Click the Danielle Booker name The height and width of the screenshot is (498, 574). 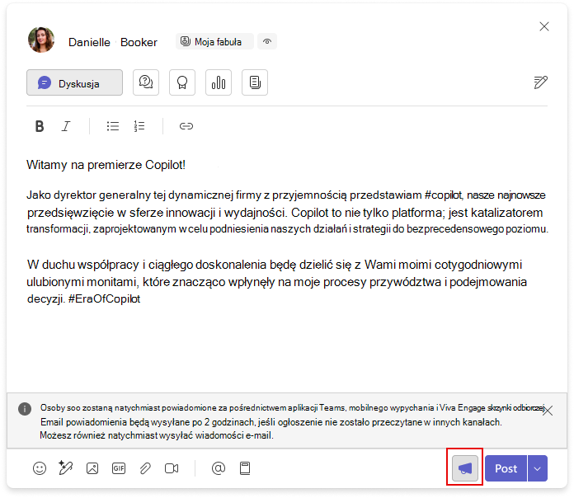113,42
